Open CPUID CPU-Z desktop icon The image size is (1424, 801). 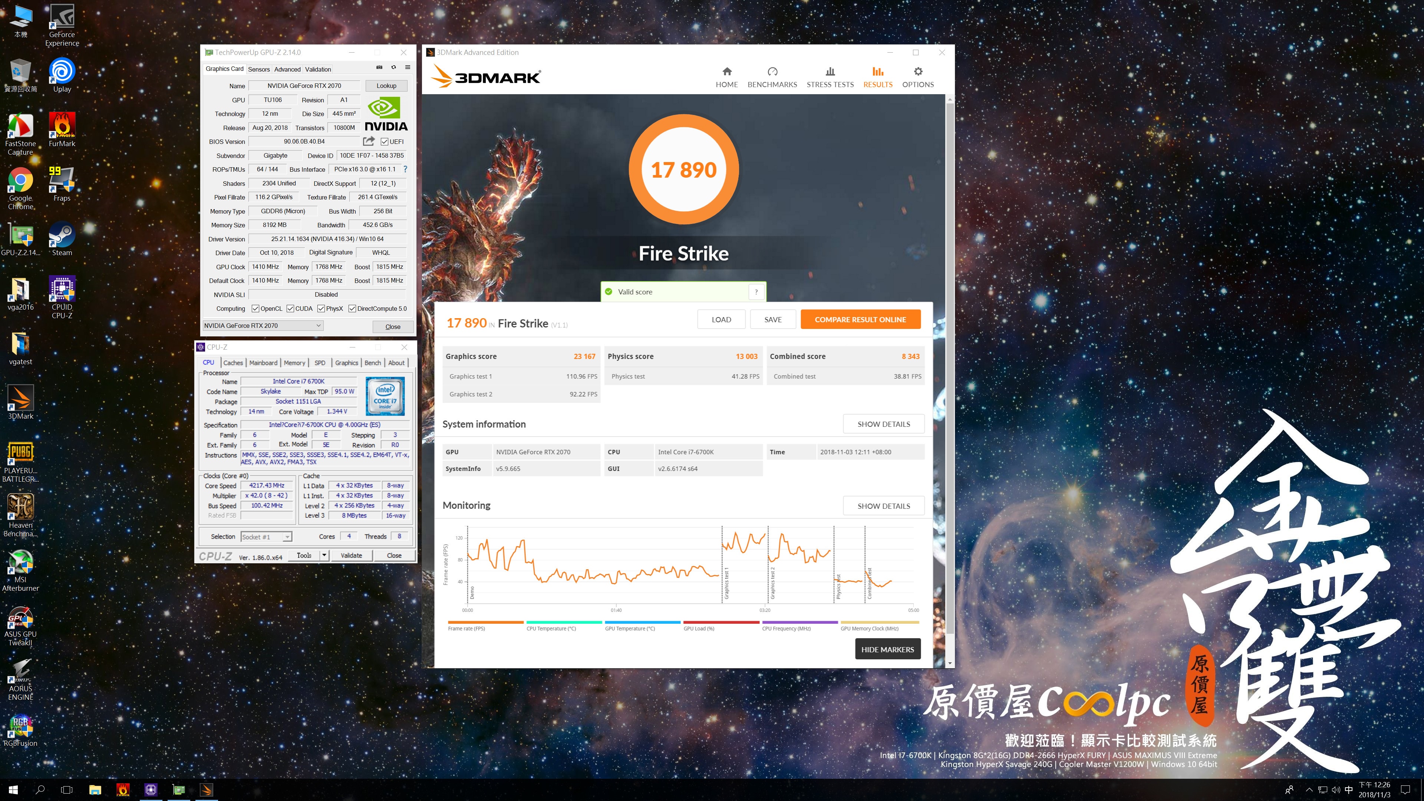62,297
